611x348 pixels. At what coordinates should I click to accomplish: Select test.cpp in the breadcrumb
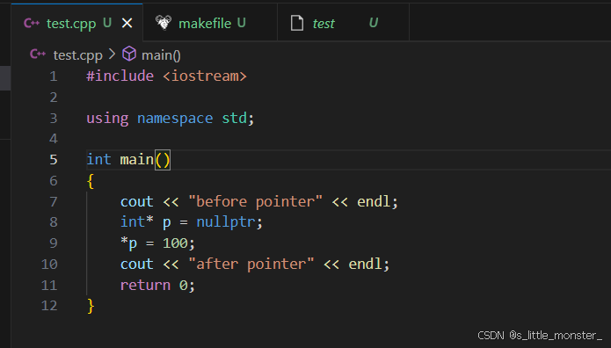coord(78,55)
